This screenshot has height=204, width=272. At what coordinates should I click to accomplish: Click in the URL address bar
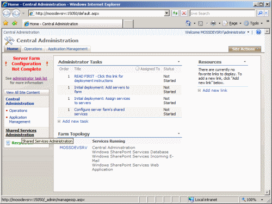click(99, 13)
